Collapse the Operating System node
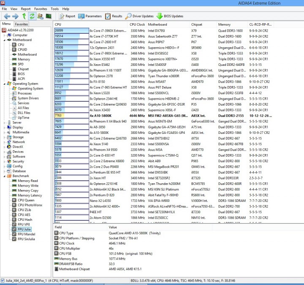The width and height of the screenshot is (304, 285). (x=4, y=84)
